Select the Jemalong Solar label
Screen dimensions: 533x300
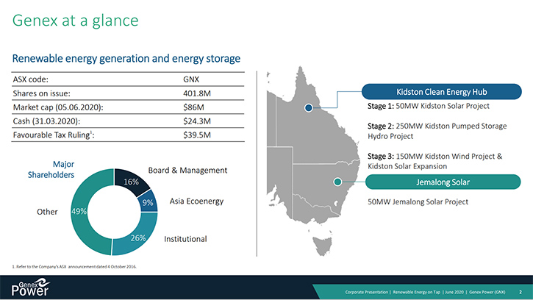click(443, 182)
